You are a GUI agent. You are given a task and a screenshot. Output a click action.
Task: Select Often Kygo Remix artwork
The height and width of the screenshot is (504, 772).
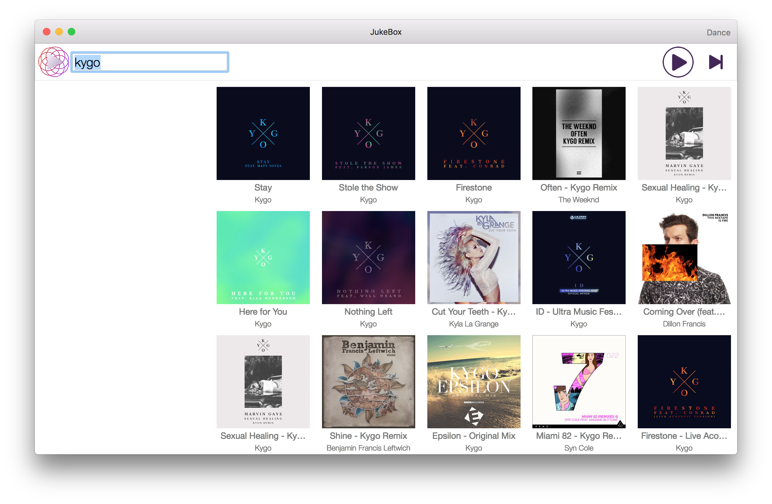tap(579, 133)
